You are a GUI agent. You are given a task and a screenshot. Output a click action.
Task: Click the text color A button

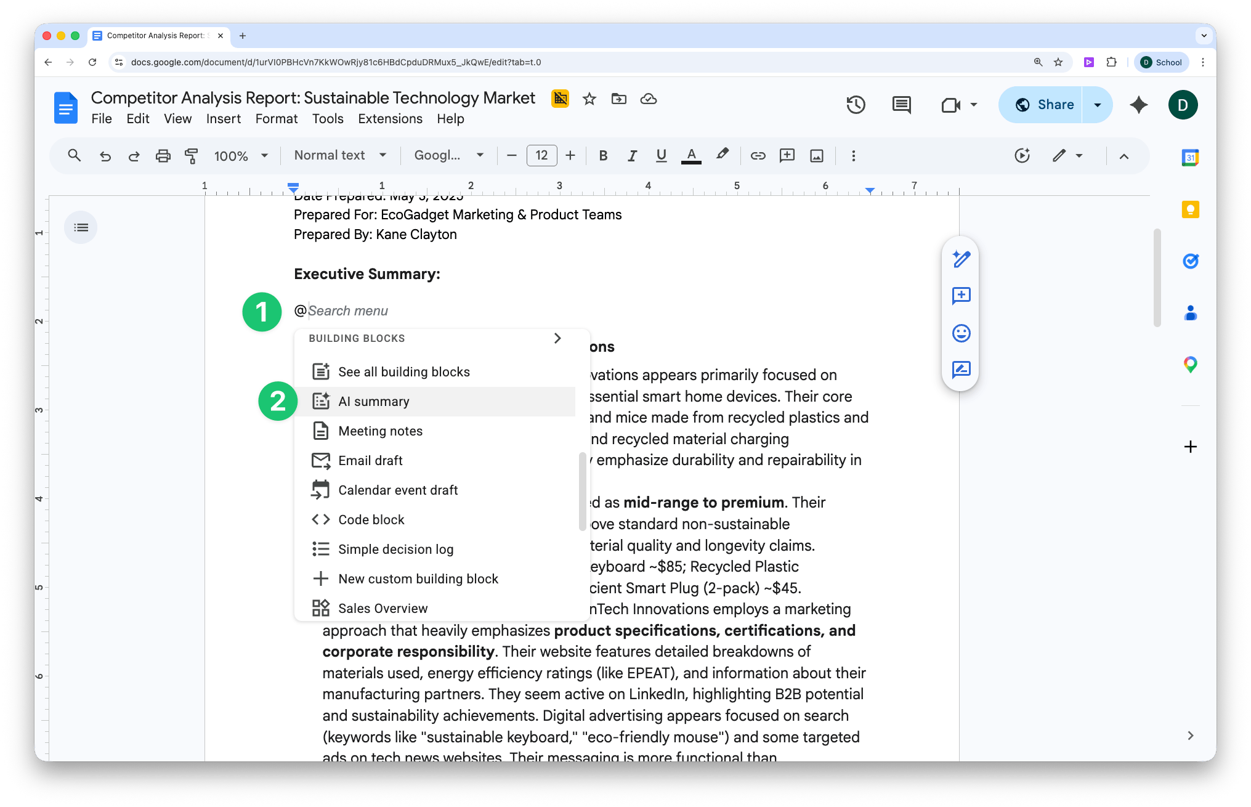[x=691, y=156]
